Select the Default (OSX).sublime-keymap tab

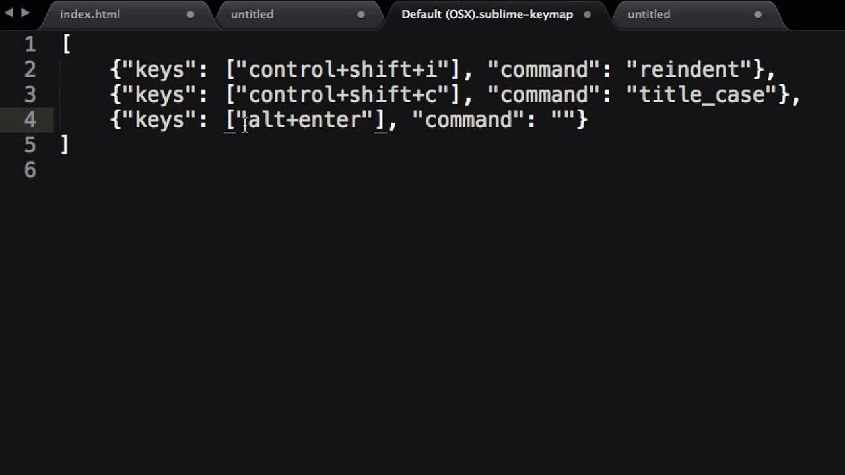click(487, 15)
